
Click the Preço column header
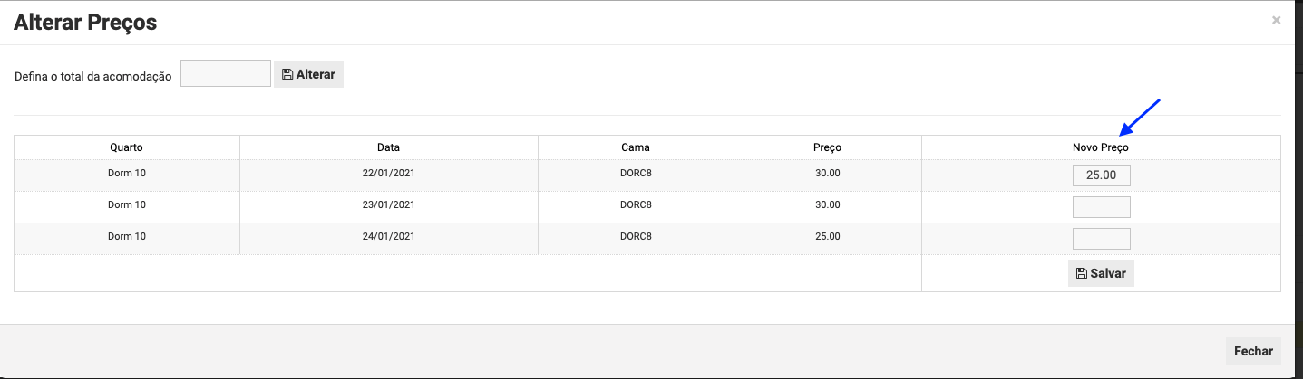pos(827,147)
